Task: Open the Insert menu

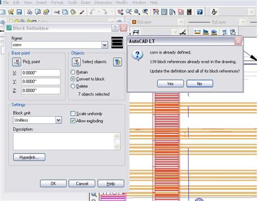Action: point(42,3)
